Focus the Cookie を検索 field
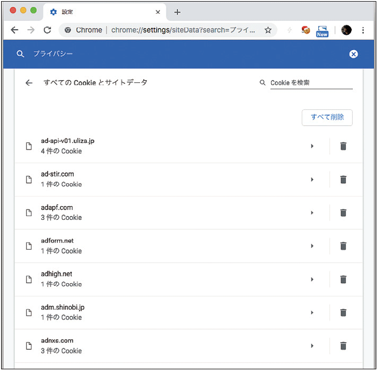377x370 pixels. coord(312,83)
